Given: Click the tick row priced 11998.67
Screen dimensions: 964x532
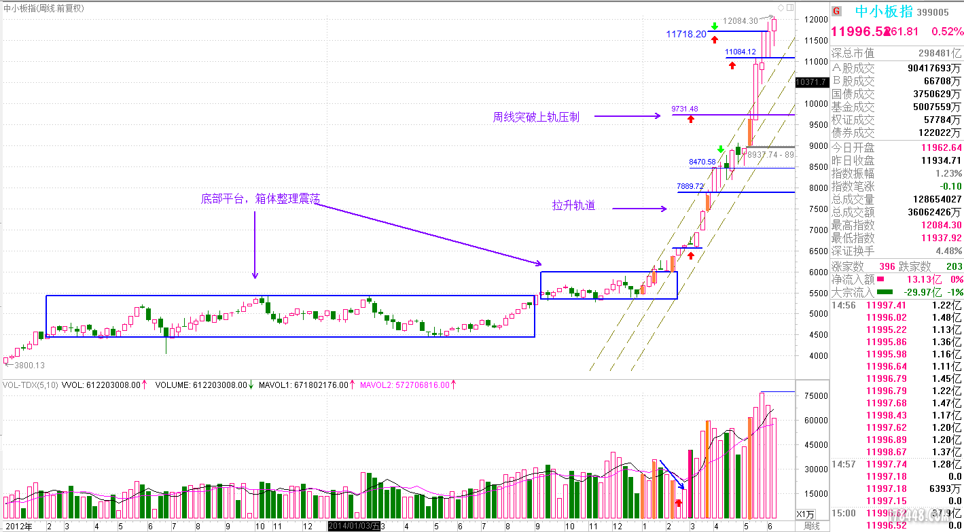Looking at the screenshot, I should coord(897,452).
